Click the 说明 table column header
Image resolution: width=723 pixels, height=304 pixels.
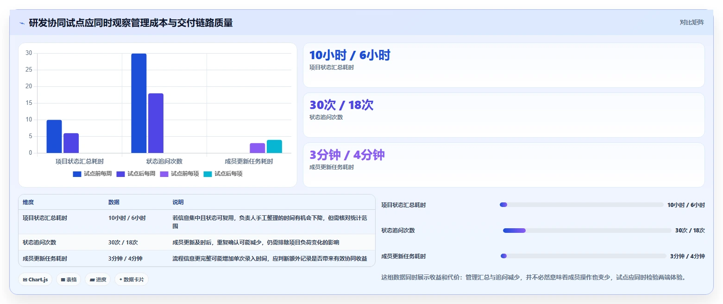178,202
